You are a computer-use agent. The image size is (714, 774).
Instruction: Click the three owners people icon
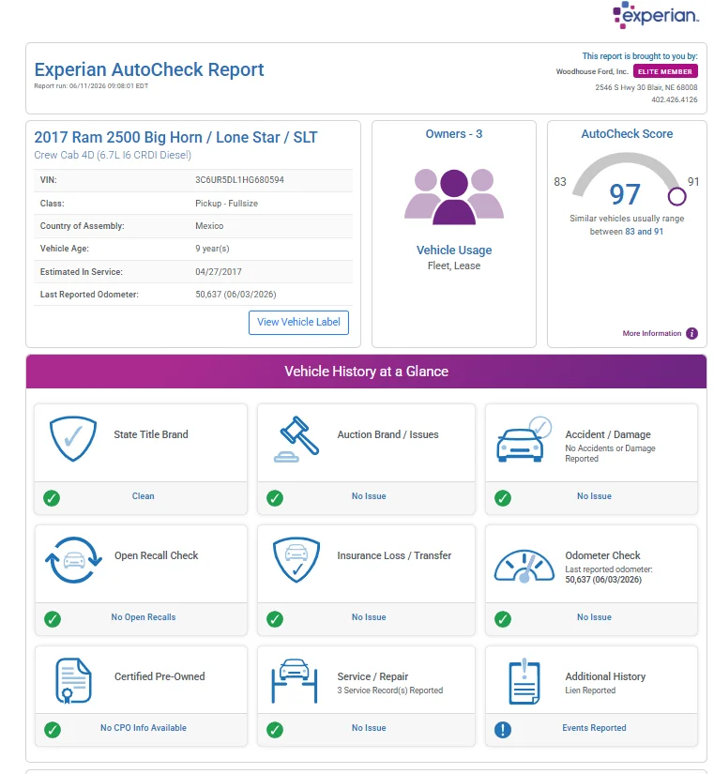point(454,196)
